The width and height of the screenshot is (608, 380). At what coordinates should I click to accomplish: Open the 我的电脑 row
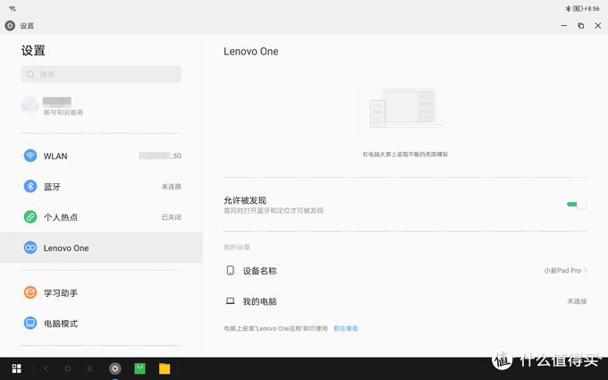coord(405,301)
